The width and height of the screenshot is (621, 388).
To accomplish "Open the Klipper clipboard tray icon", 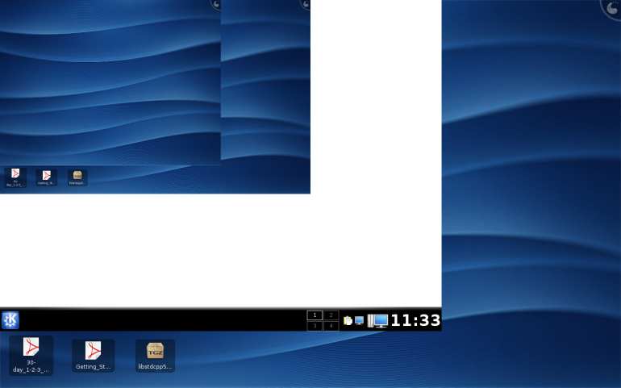I will 348,320.
